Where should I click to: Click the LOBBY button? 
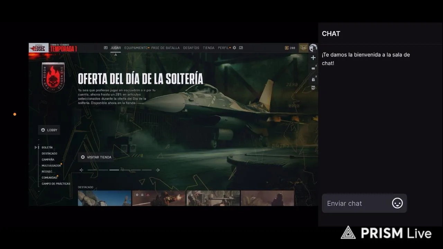click(49, 130)
